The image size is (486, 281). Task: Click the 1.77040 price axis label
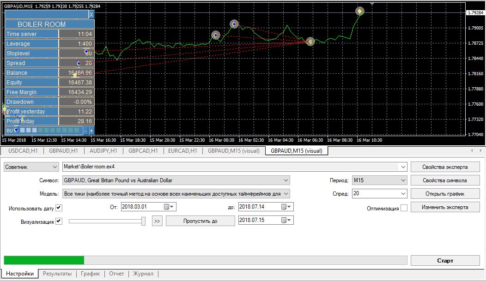pyautogui.click(x=476, y=135)
